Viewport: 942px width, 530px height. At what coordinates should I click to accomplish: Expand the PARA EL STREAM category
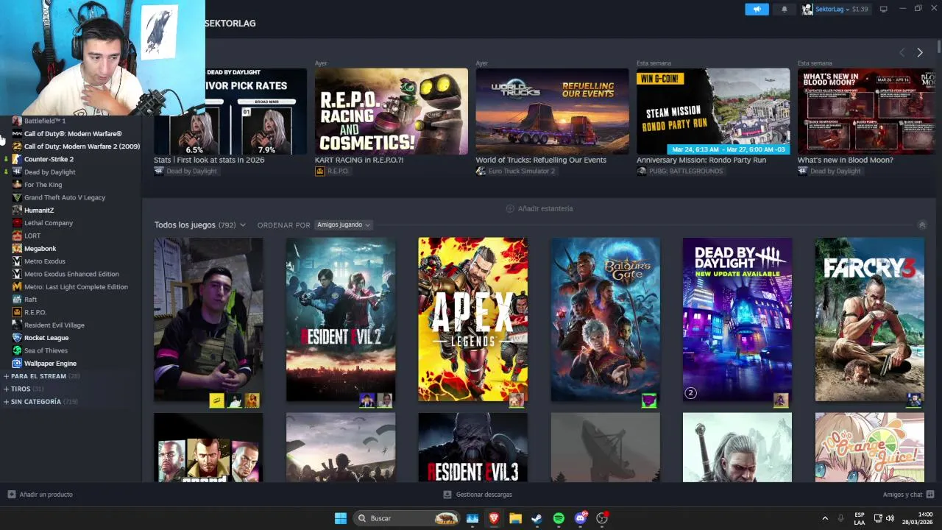[x=38, y=376]
